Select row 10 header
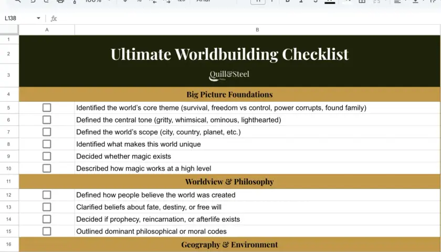 9,168
